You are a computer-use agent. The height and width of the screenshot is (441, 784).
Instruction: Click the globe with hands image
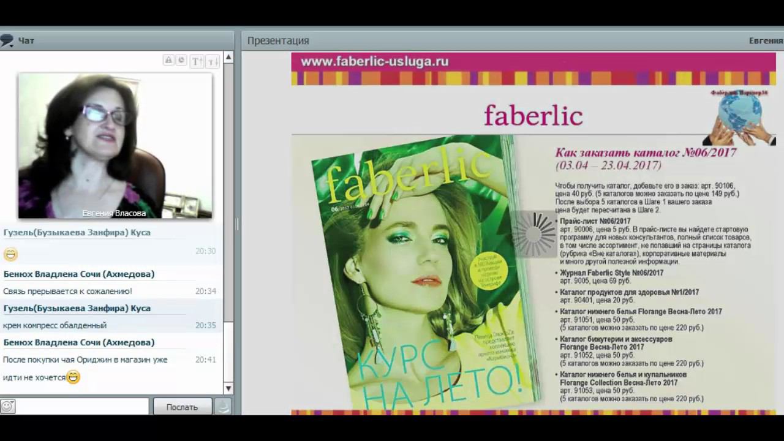tap(741, 117)
